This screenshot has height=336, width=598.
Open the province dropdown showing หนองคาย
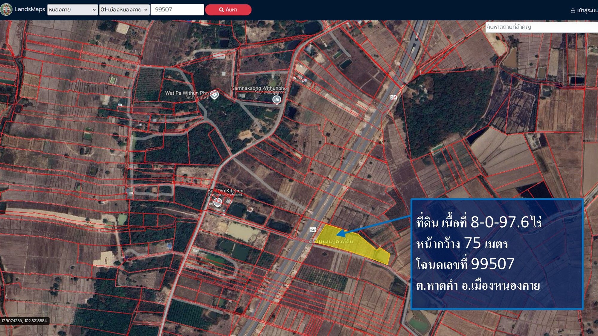pos(73,10)
